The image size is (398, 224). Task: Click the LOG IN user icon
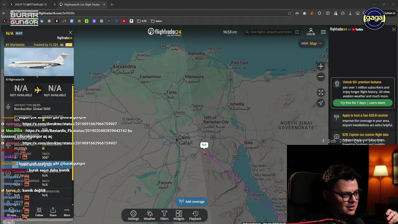(x=311, y=32)
